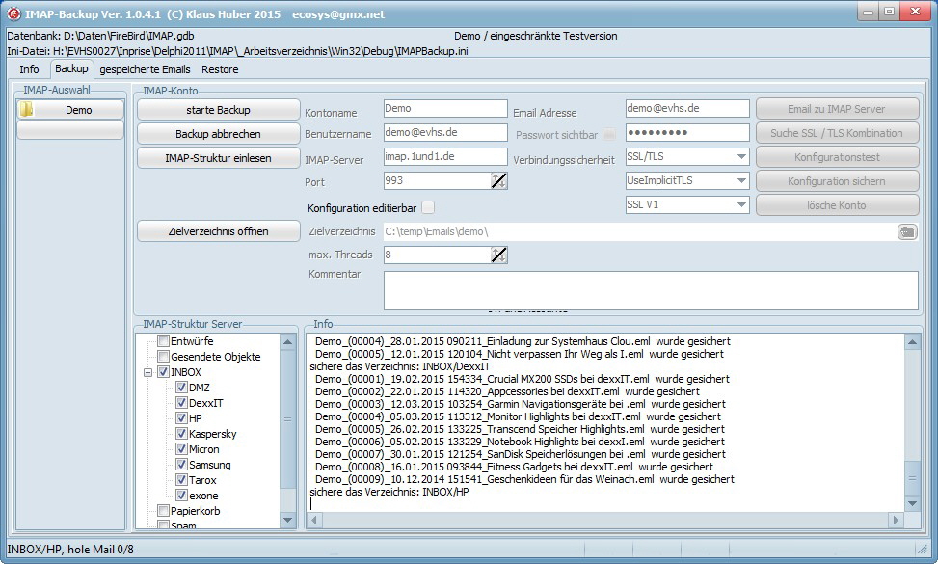Switch to the Info tab
The image size is (938, 564).
click(29, 69)
